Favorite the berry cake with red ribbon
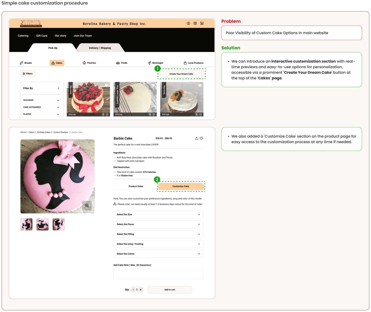This screenshot has width=371, height=312. pyautogui.click(x=106, y=85)
